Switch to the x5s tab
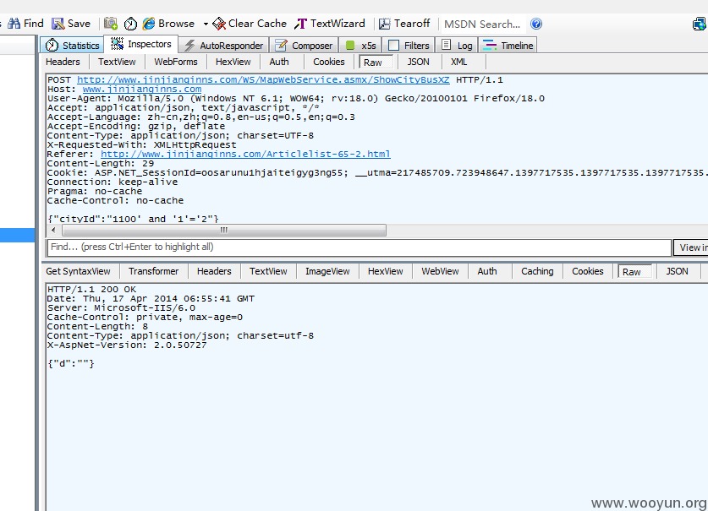Screen dimensions: 708x511 pyautogui.click(x=361, y=45)
